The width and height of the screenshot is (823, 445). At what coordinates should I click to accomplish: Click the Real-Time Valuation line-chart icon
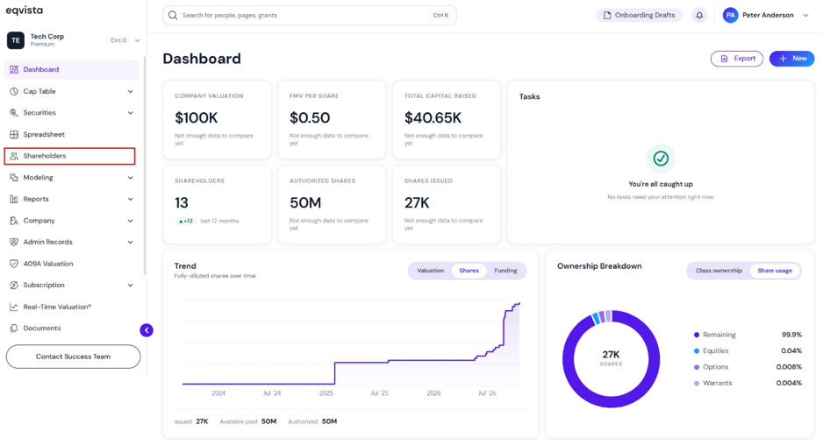[x=14, y=307]
